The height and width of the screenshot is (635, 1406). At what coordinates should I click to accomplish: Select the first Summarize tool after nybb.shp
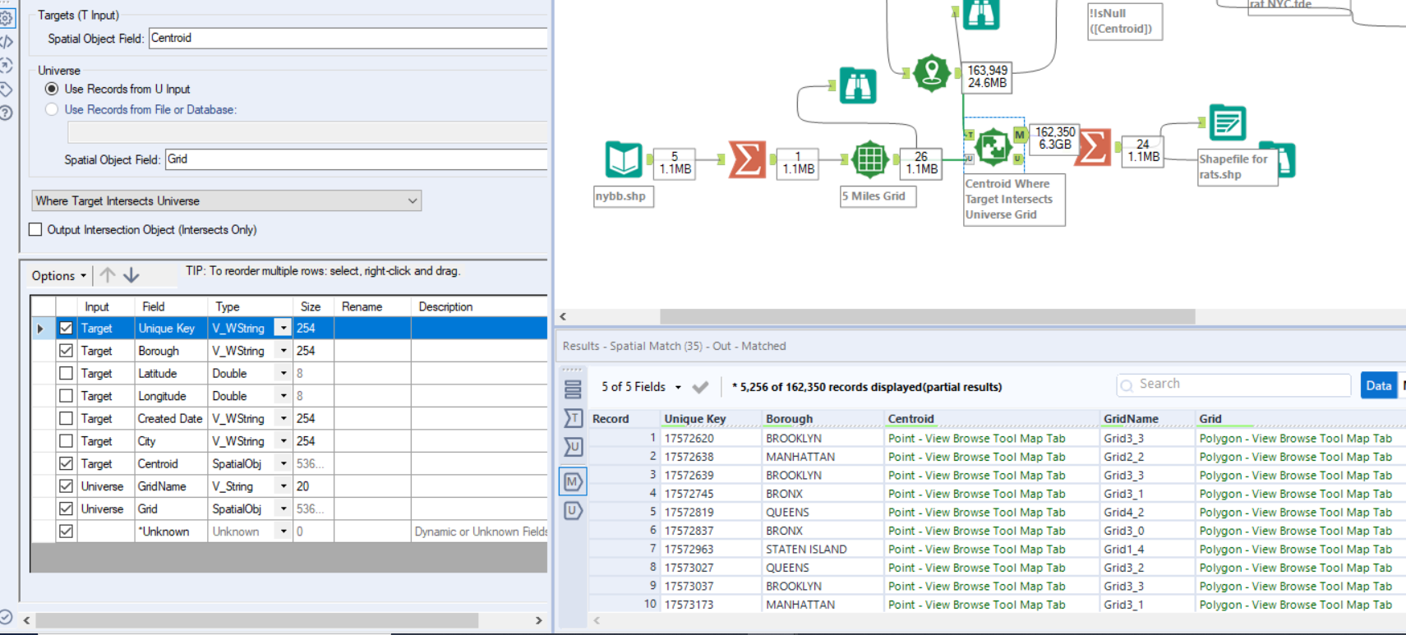tap(747, 159)
